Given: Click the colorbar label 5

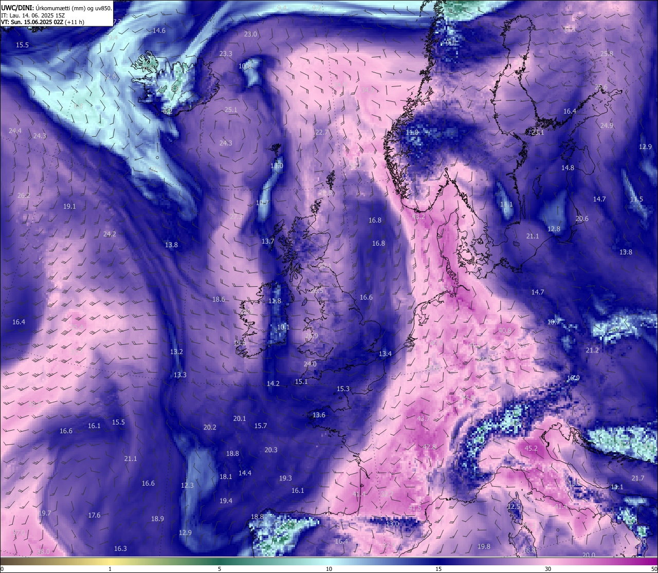Looking at the screenshot, I should [220, 569].
